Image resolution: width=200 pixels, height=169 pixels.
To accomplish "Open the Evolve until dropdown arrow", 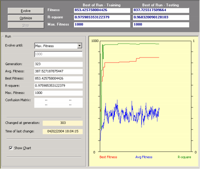I will click(x=80, y=46).
